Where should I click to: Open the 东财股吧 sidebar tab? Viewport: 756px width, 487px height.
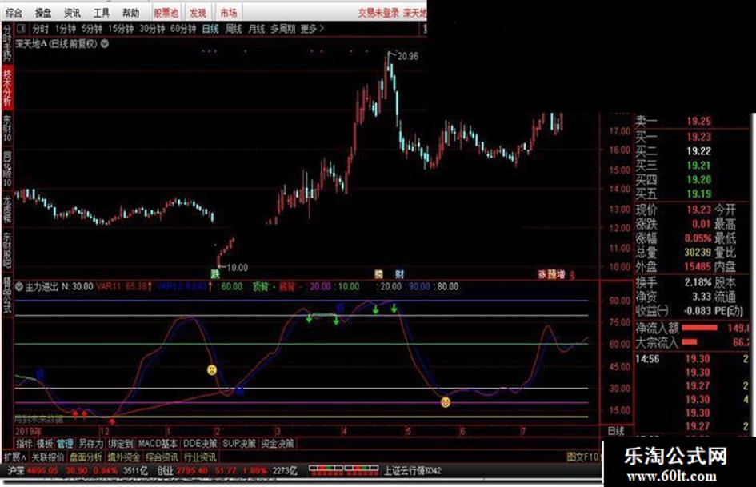[x=7, y=249]
